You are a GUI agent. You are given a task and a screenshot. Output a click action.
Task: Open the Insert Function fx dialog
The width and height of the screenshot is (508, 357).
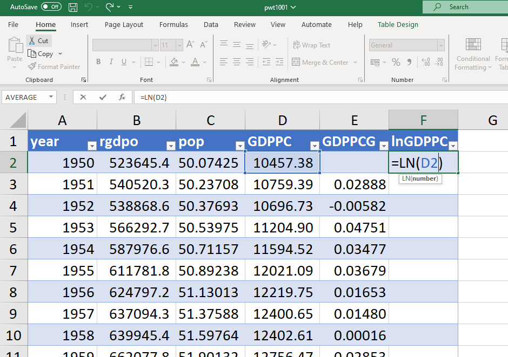pos(122,97)
